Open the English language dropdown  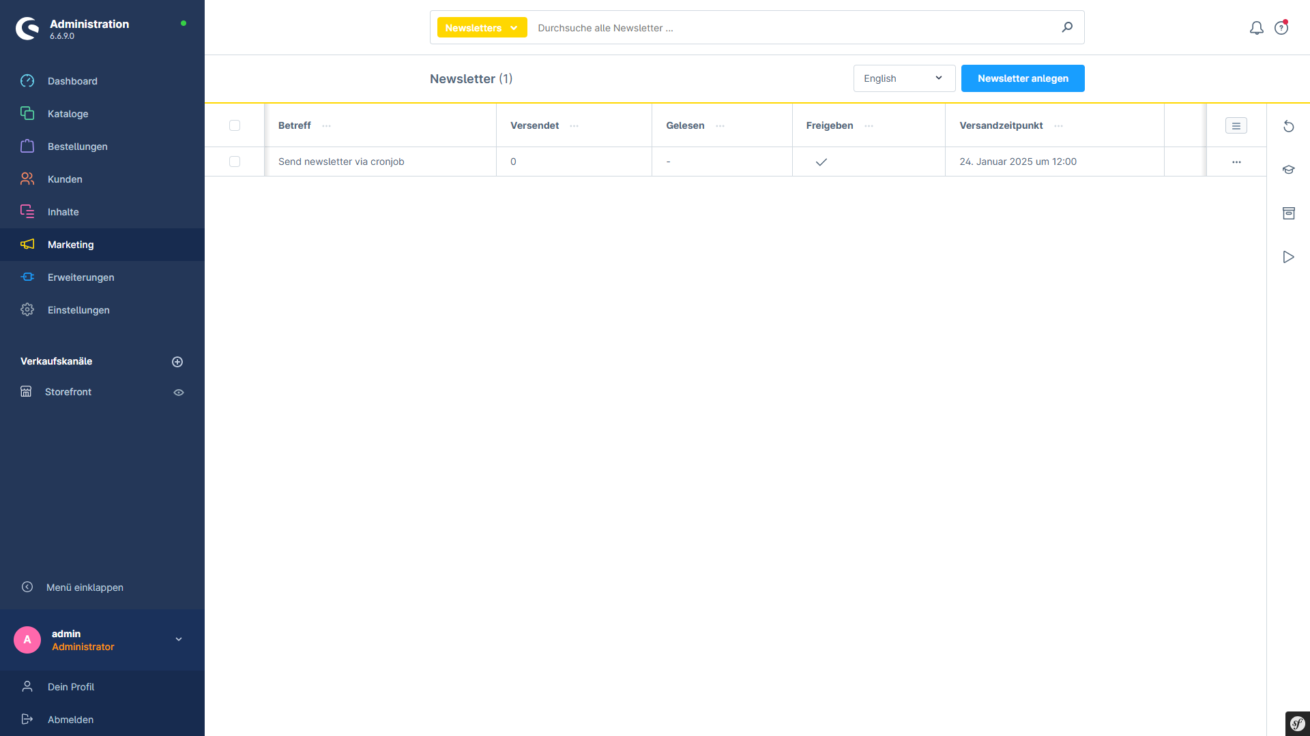point(903,78)
